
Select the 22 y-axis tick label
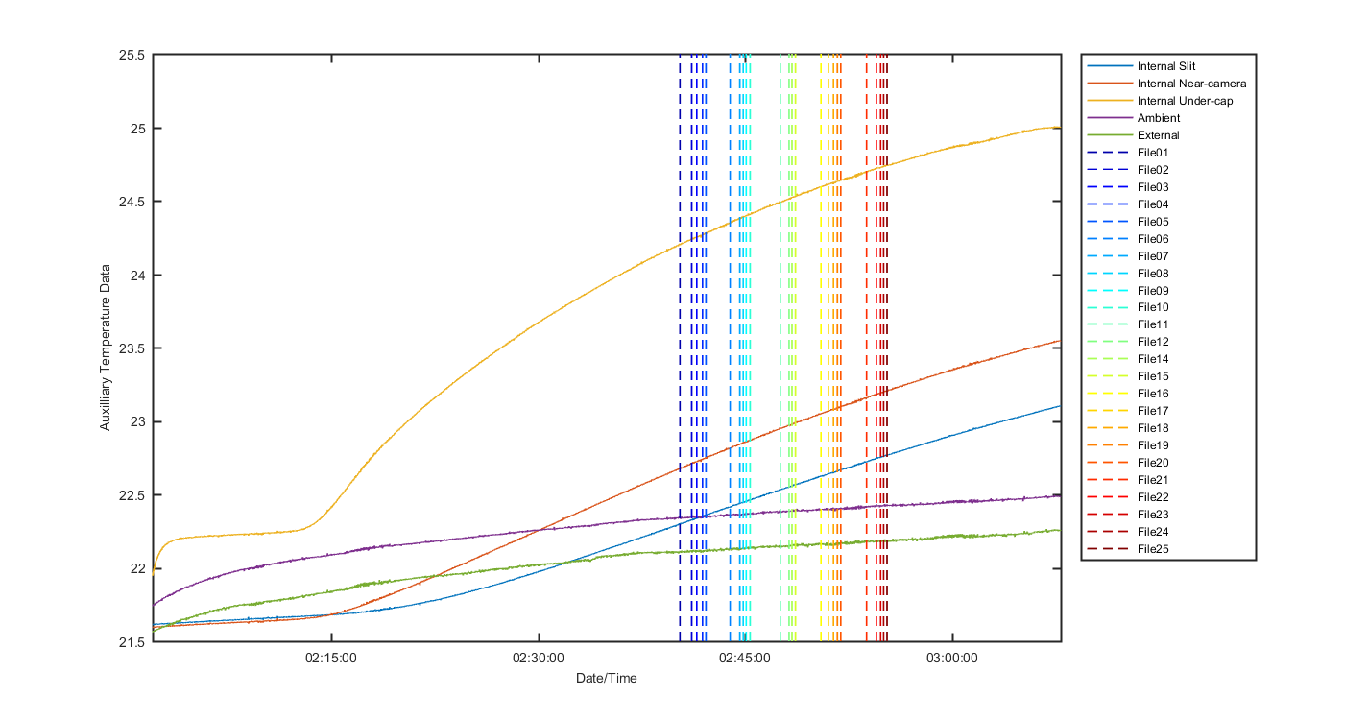click(x=137, y=569)
